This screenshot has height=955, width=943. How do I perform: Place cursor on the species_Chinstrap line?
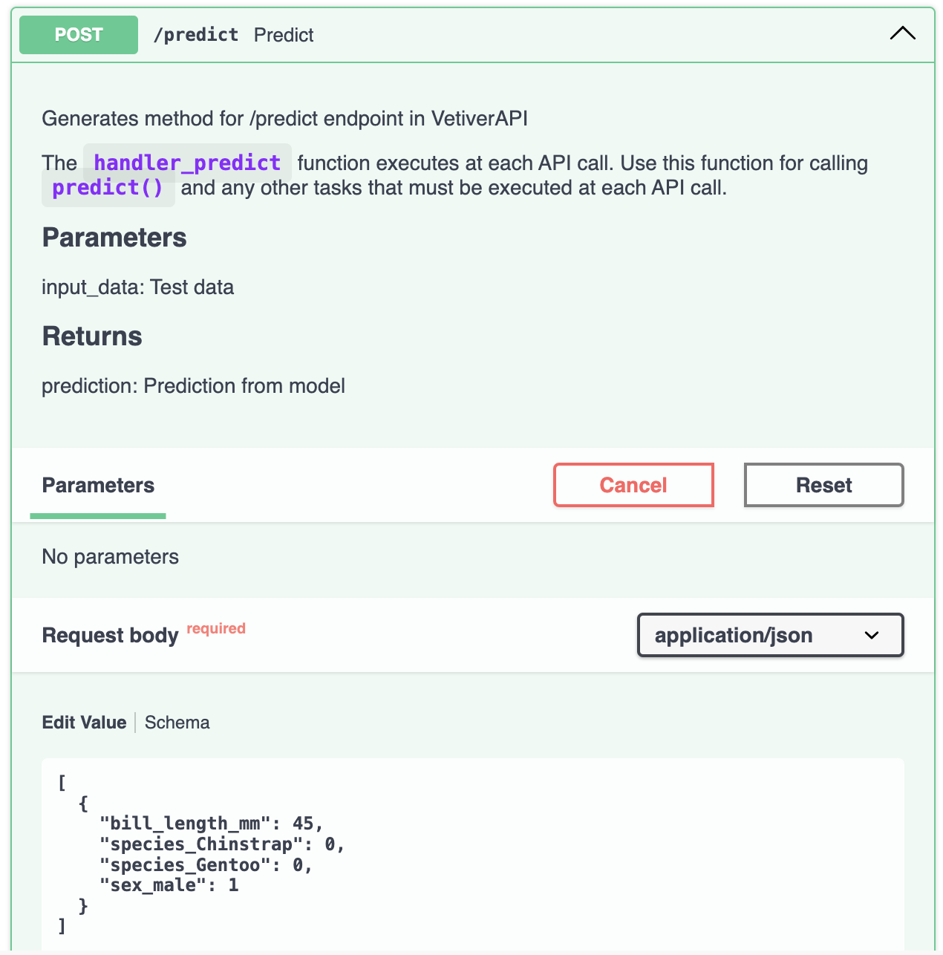[223, 844]
